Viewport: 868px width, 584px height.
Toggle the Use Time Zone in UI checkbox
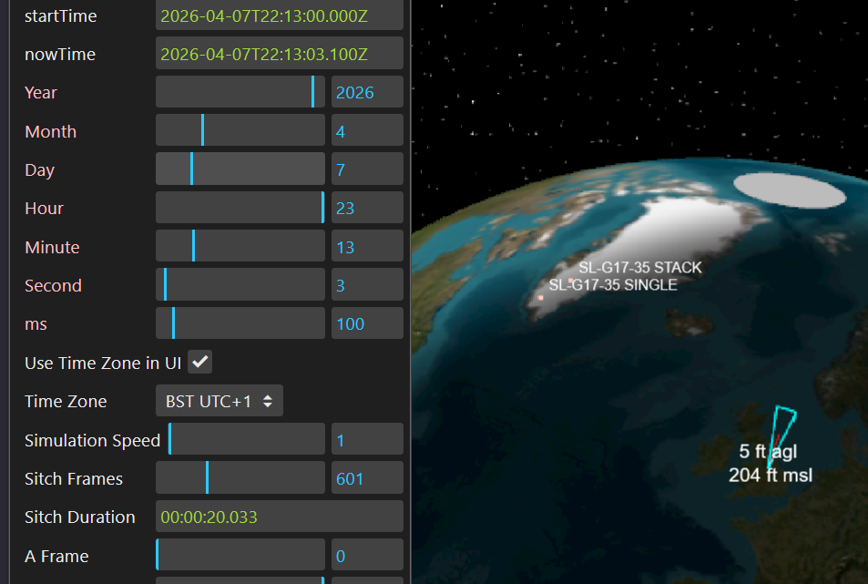click(199, 363)
